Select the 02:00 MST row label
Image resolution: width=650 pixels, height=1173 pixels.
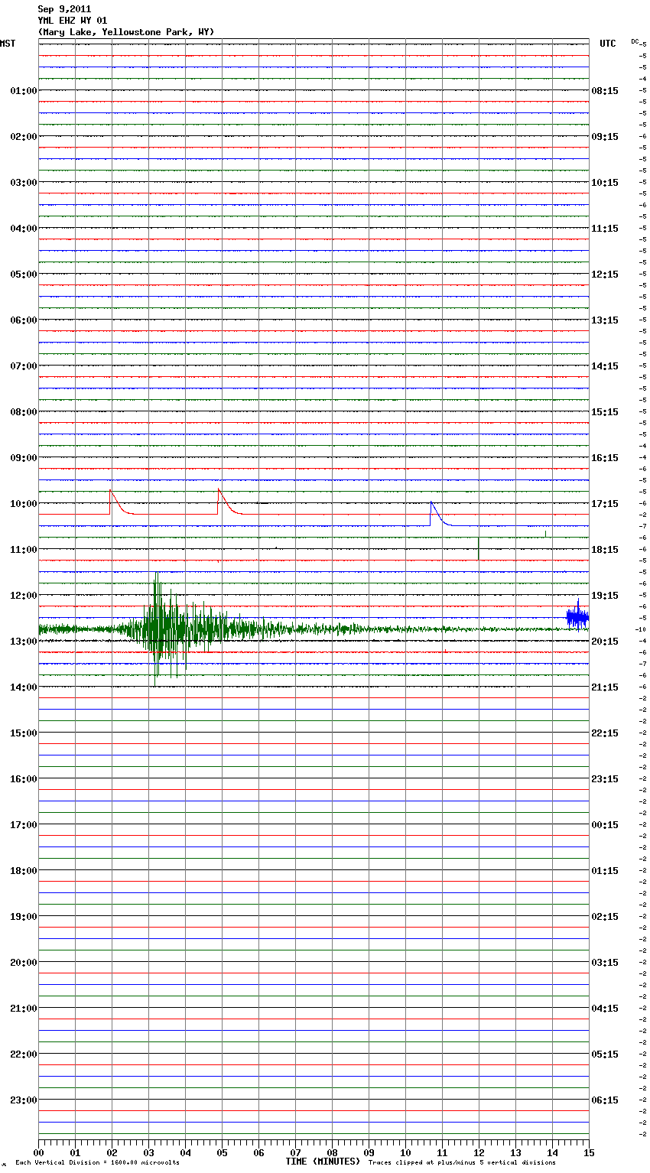point(23,136)
